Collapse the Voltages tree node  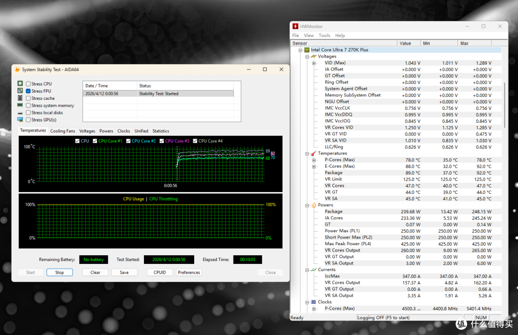(x=307, y=57)
